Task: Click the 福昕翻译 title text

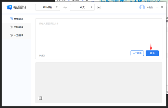Action: [20, 7]
